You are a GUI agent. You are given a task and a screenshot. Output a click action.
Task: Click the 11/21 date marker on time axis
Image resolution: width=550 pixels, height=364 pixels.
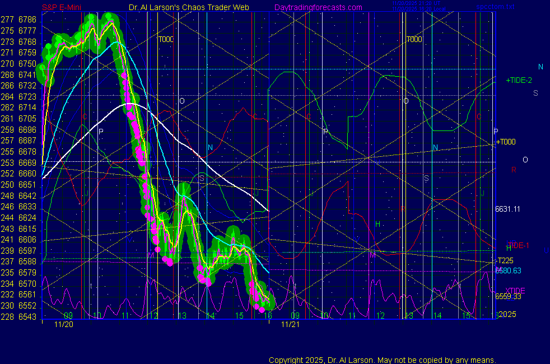tap(290, 324)
